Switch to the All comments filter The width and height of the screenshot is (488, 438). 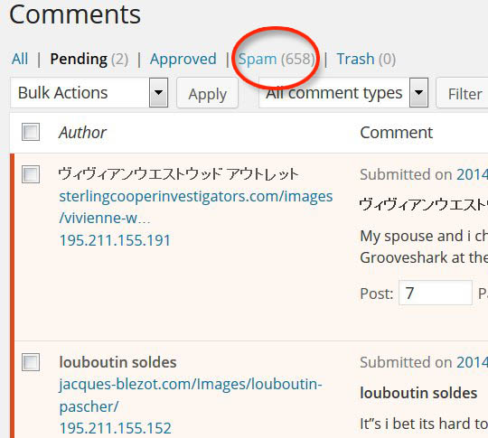point(20,59)
